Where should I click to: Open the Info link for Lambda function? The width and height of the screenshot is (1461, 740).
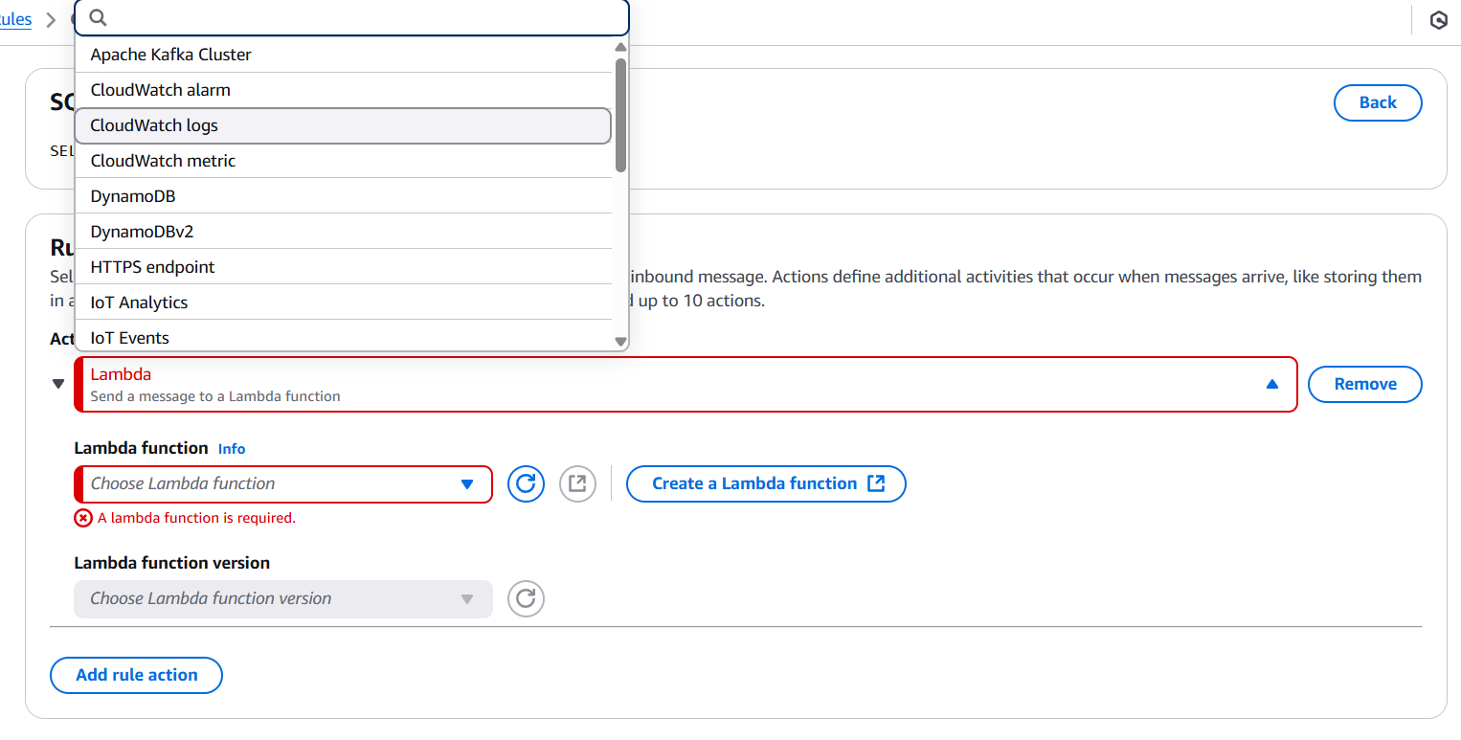[232, 448]
